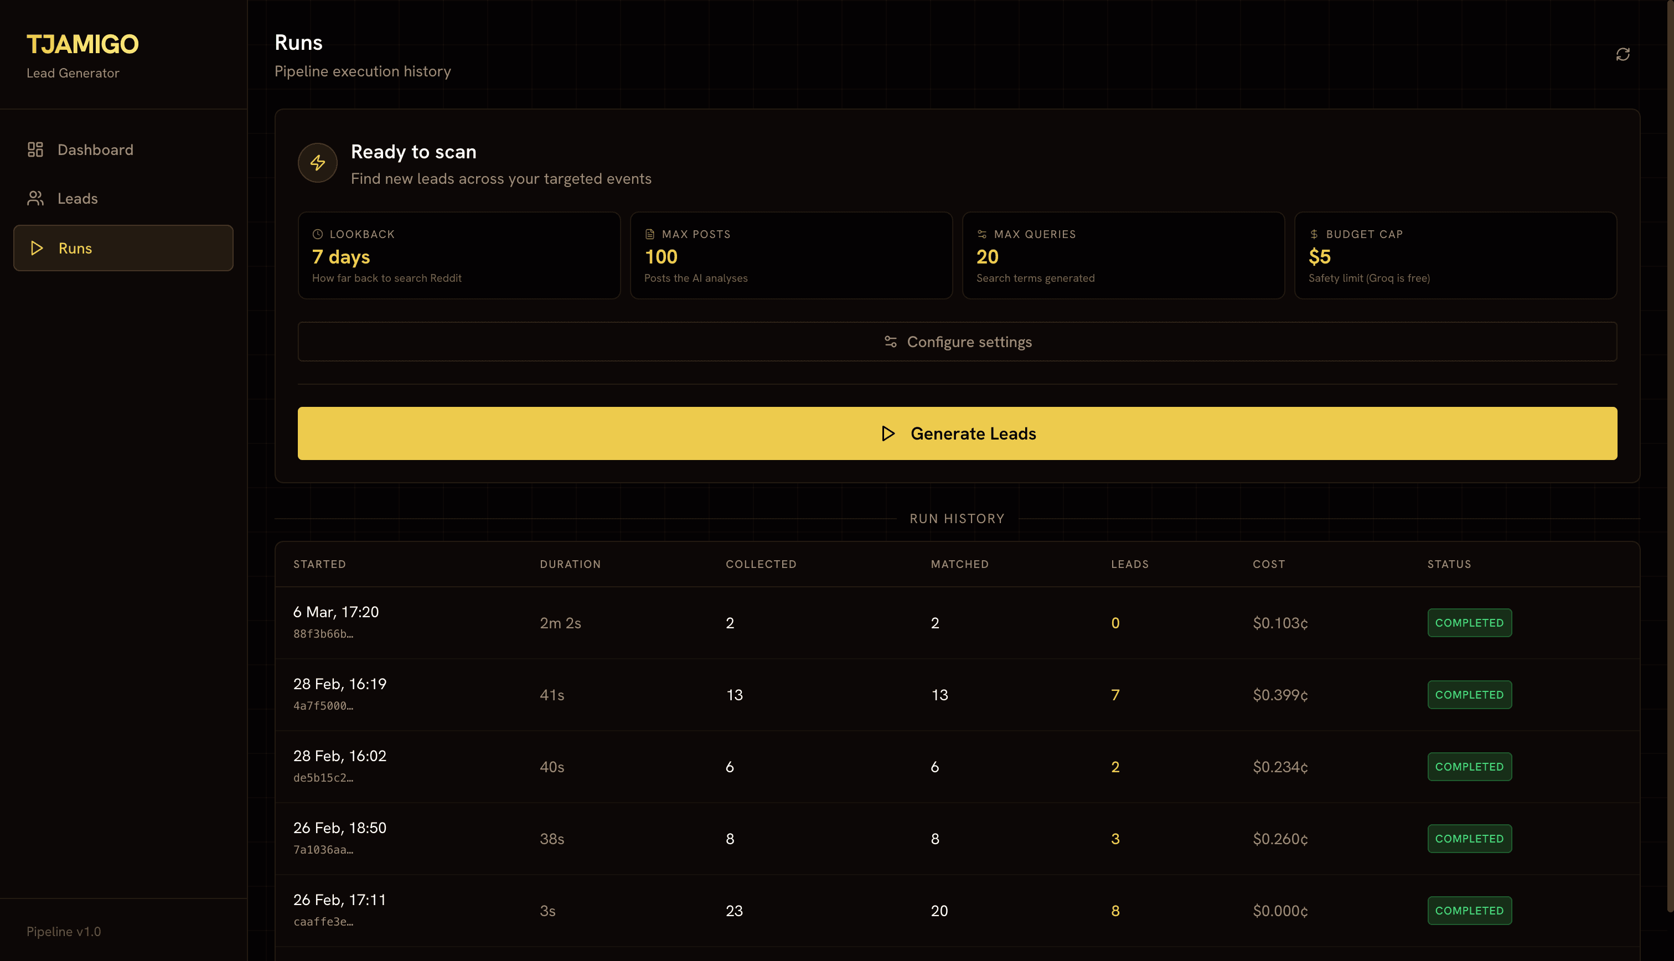This screenshot has width=1674, height=961.
Task: Click the TJAMIGO logo
Action: [x=82, y=44]
